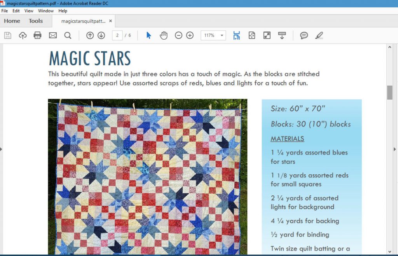Zoom out with the minus icon

click(x=178, y=35)
